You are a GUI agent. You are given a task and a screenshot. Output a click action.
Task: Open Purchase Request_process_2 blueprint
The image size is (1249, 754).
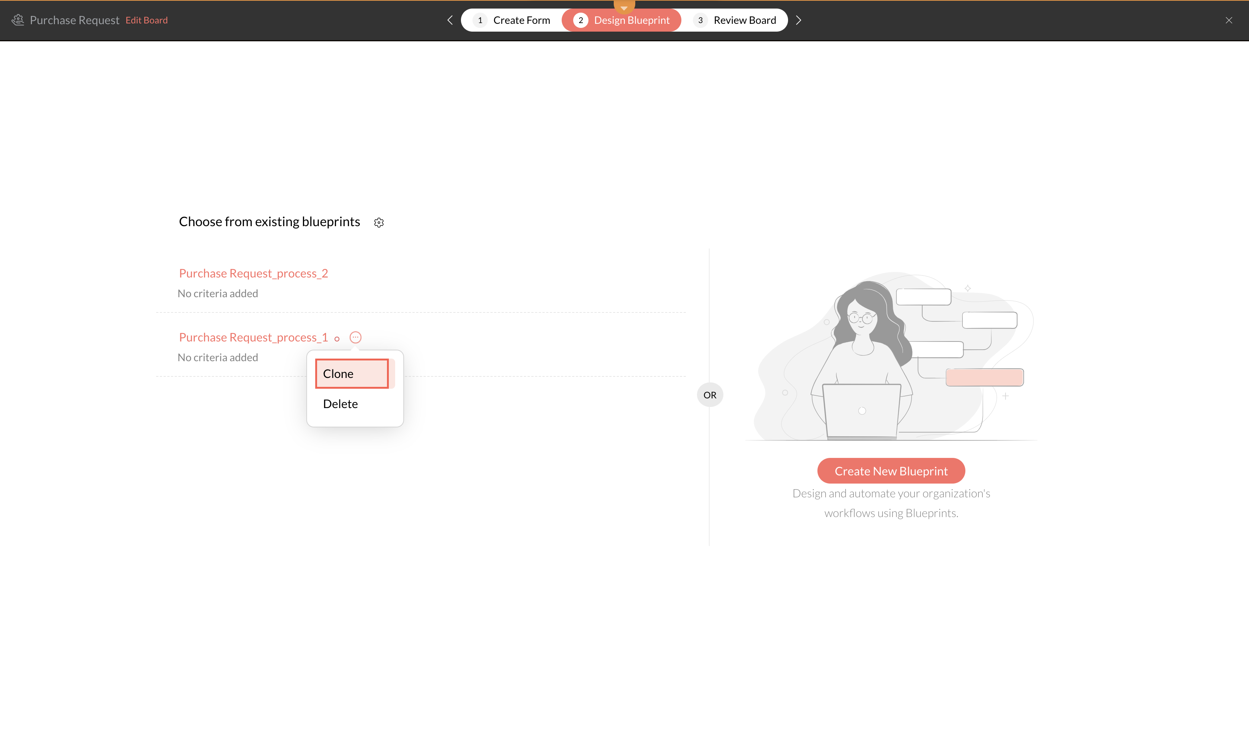[x=254, y=273]
